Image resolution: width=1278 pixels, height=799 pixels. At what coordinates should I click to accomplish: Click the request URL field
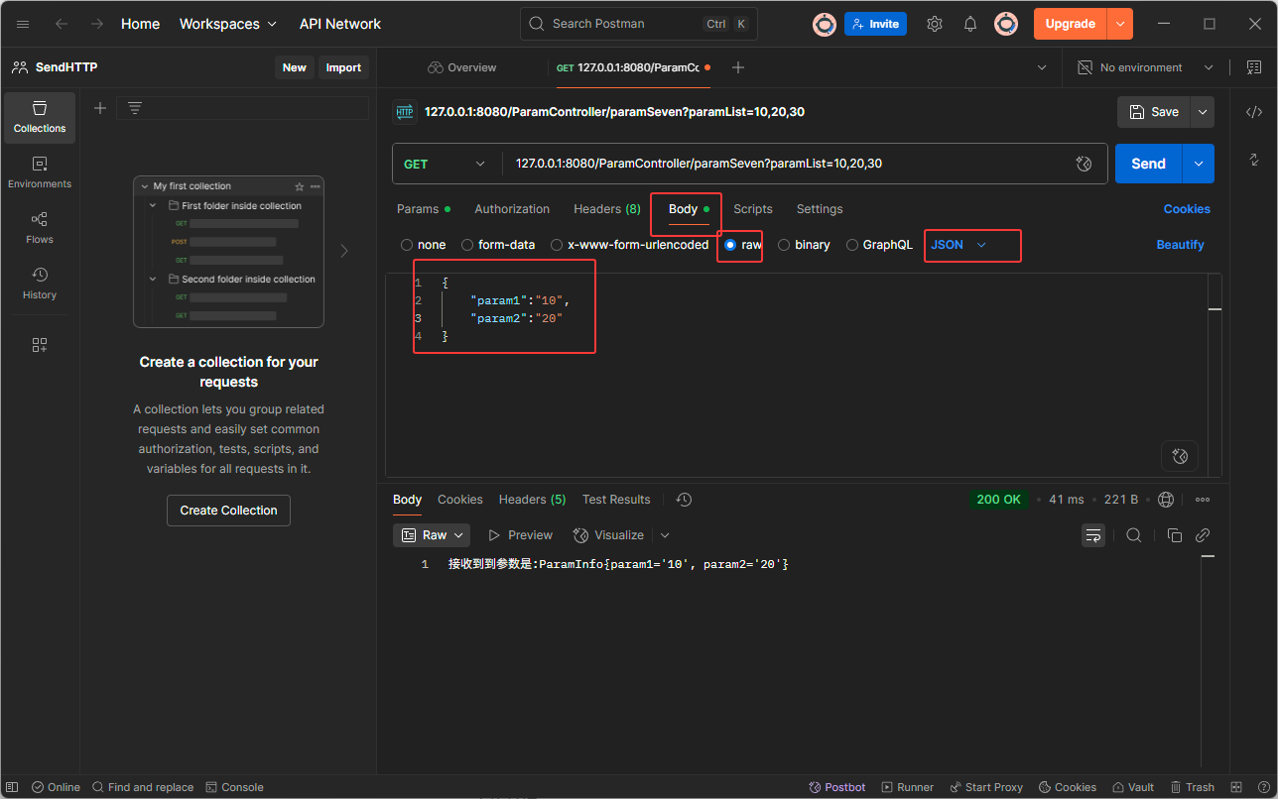click(790, 164)
